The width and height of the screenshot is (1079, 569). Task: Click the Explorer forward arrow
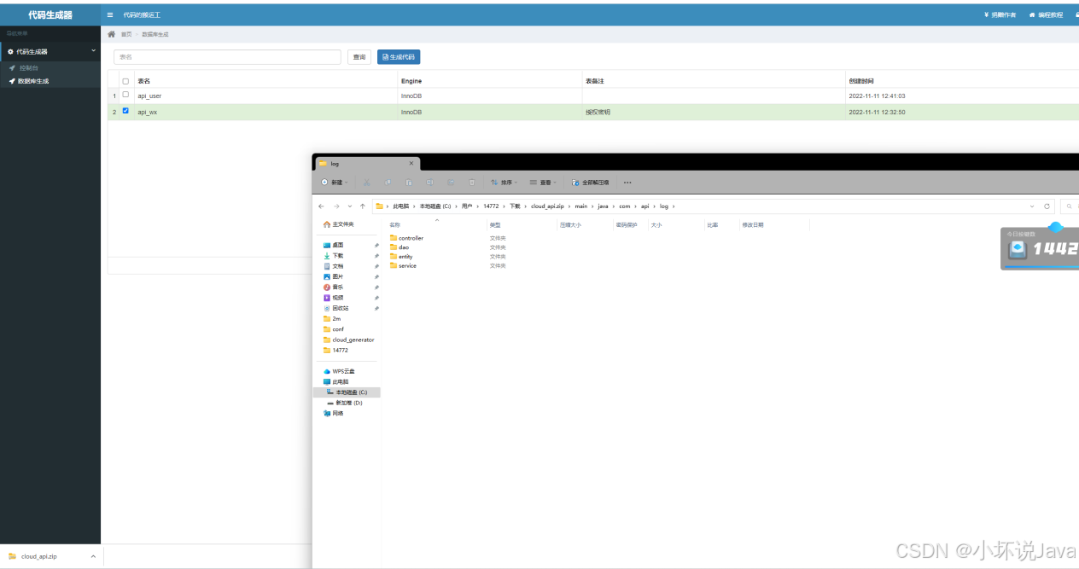pyautogui.click(x=335, y=206)
